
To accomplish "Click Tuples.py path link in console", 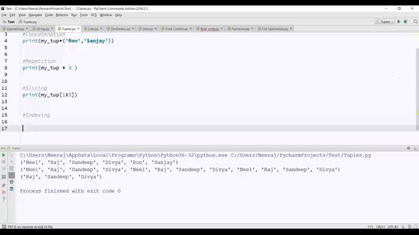I will (x=301, y=155).
